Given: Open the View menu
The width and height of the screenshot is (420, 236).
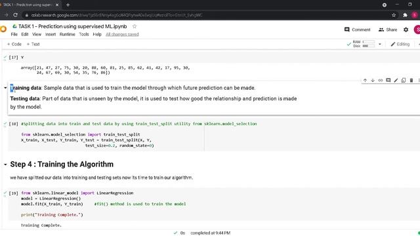Looking at the screenshot, I should (x=37, y=34).
